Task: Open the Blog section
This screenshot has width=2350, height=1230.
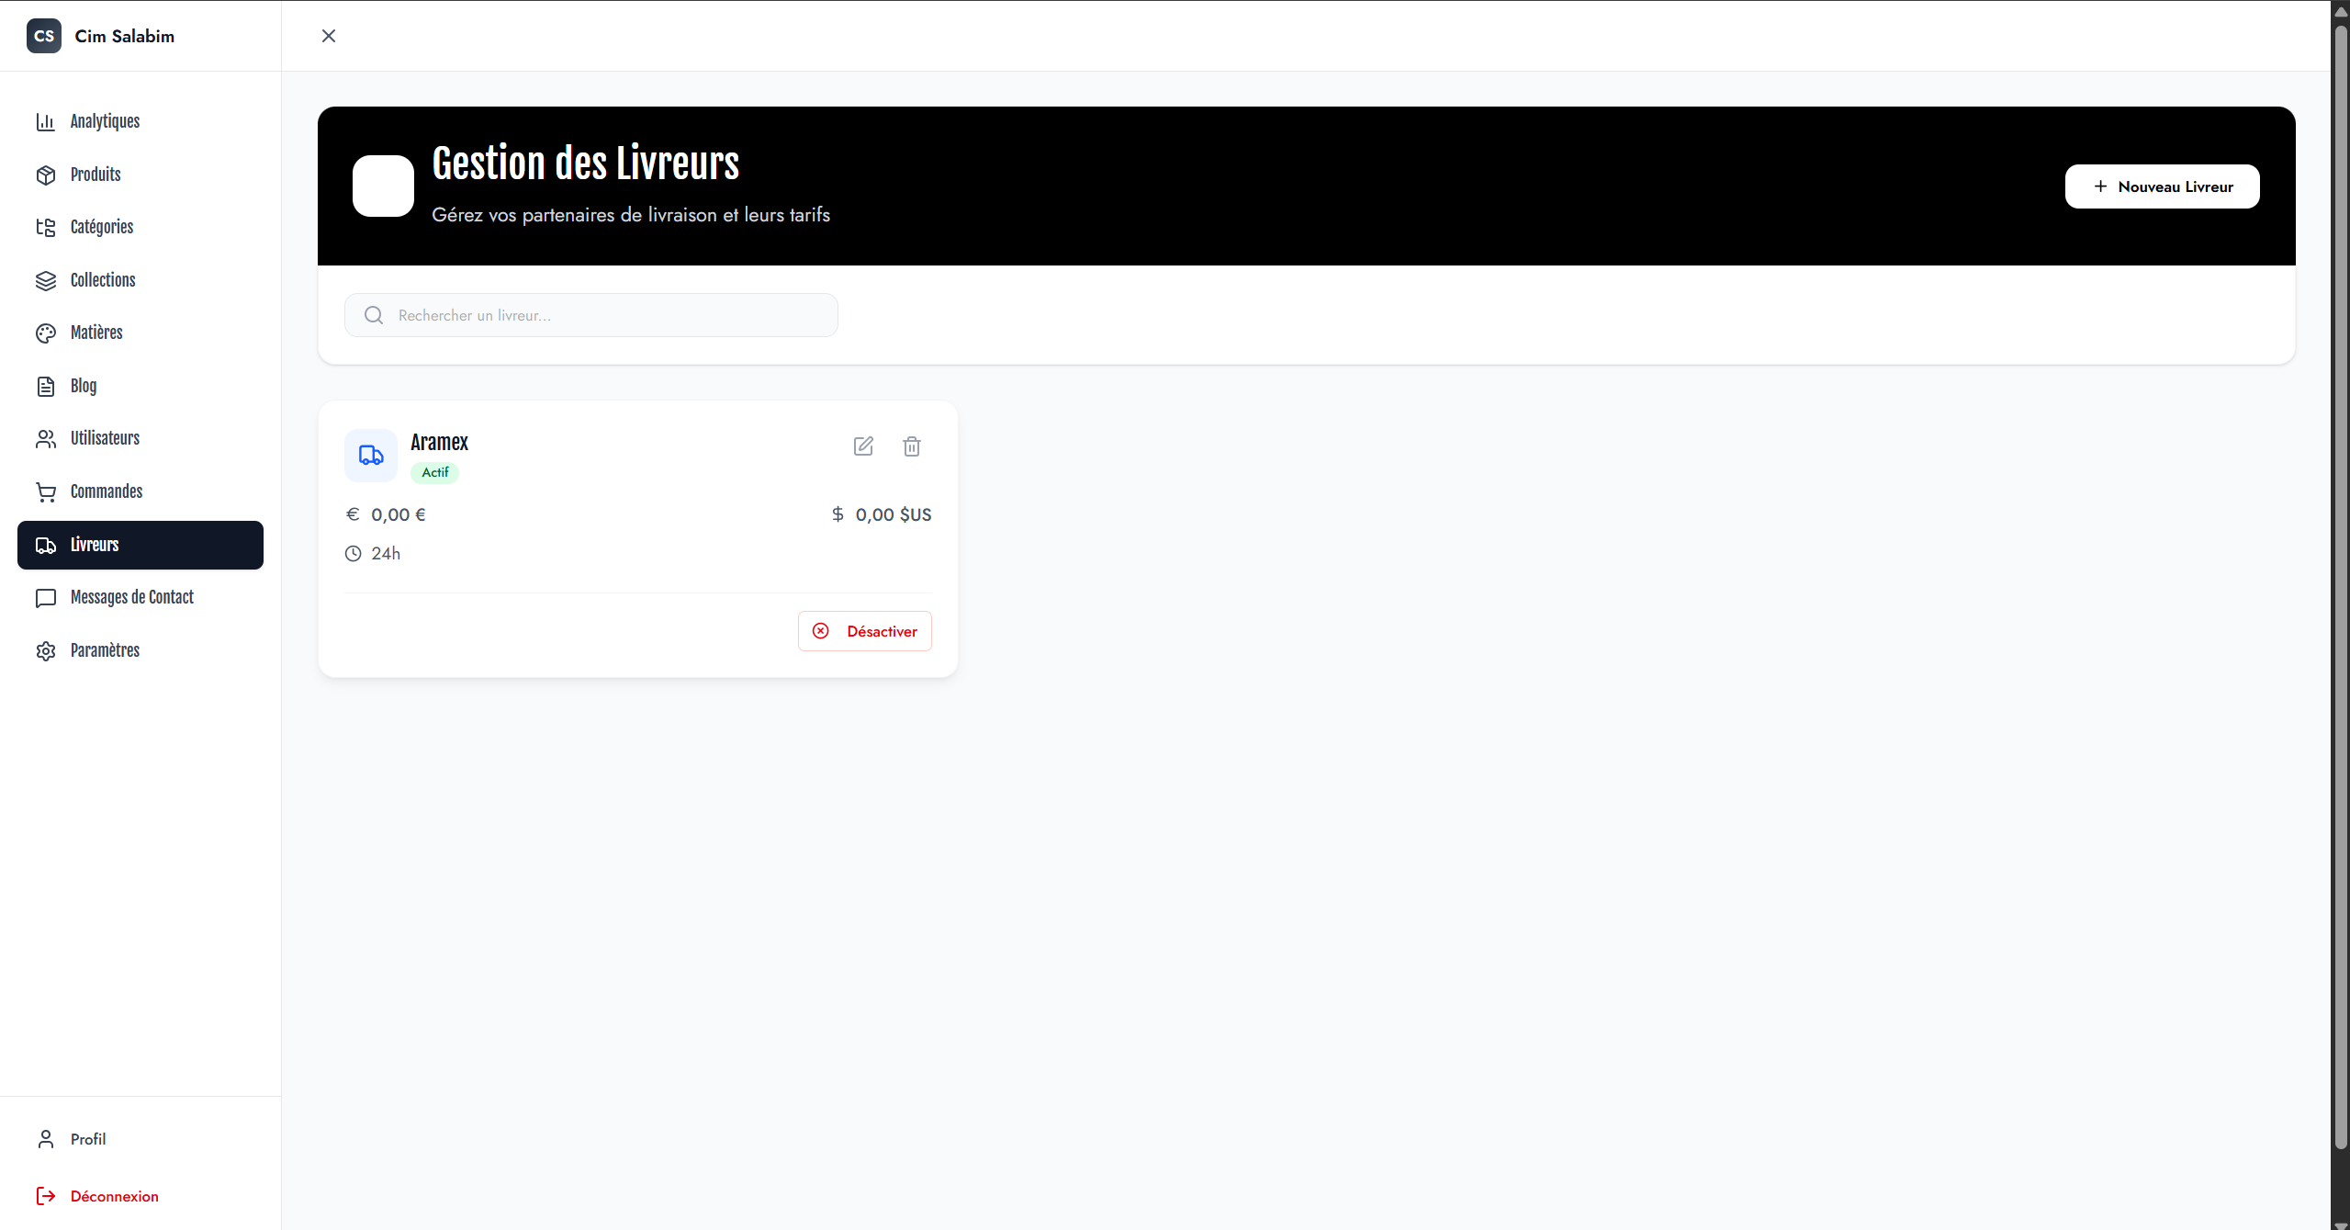Action: pos(84,386)
